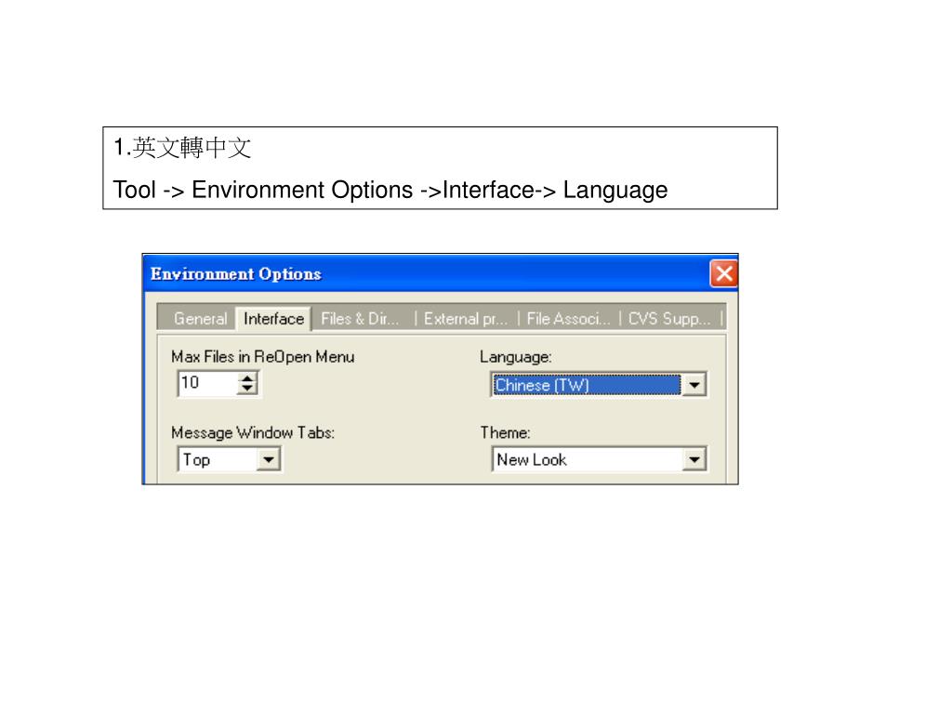Open the CVS Supp... tab
Image resolution: width=952 pixels, height=714 pixels.
669,319
